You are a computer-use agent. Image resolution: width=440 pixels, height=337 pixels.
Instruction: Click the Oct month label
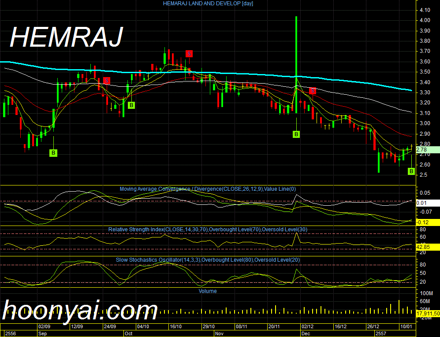pos(129,333)
